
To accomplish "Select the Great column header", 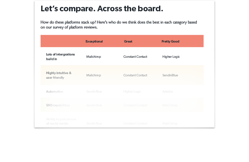I will click(128, 41).
